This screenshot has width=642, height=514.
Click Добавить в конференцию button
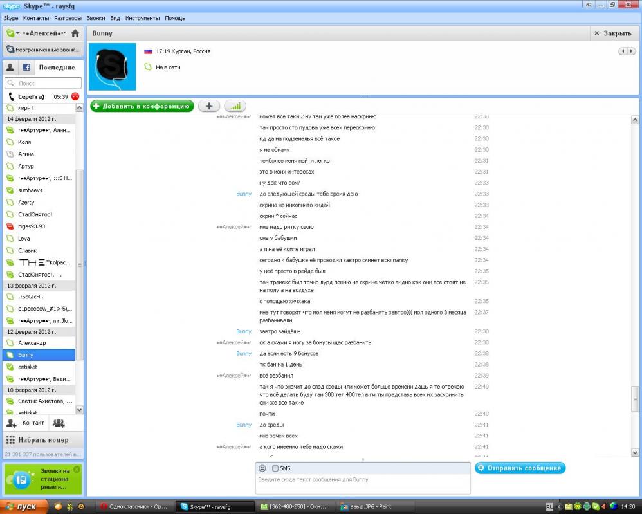pos(142,106)
